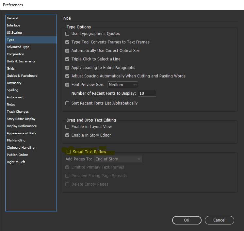Select Grids in the category list

coord(31,69)
